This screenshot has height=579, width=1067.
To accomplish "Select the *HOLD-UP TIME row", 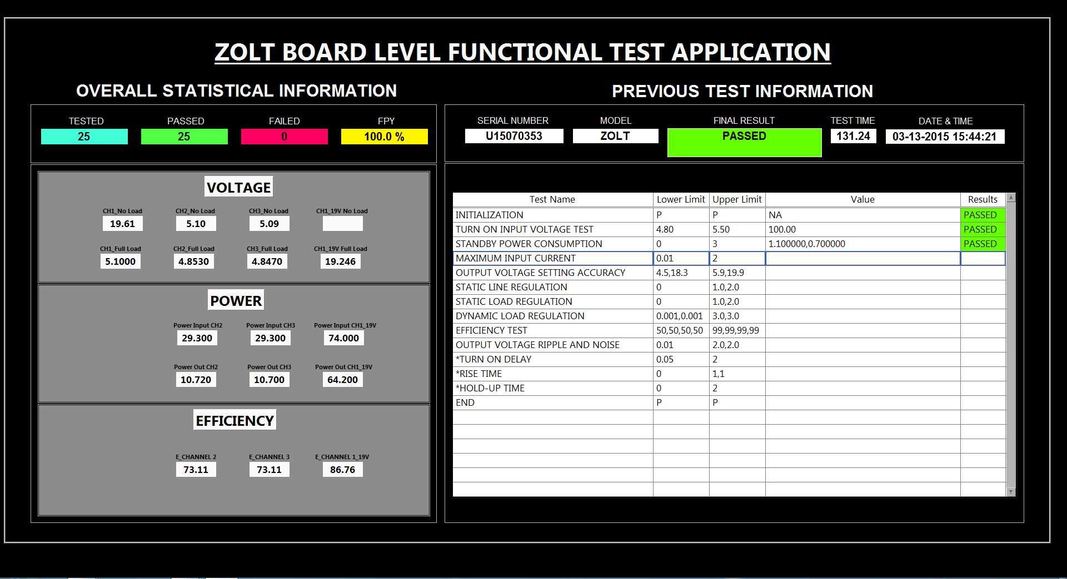I will click(729, 388).
